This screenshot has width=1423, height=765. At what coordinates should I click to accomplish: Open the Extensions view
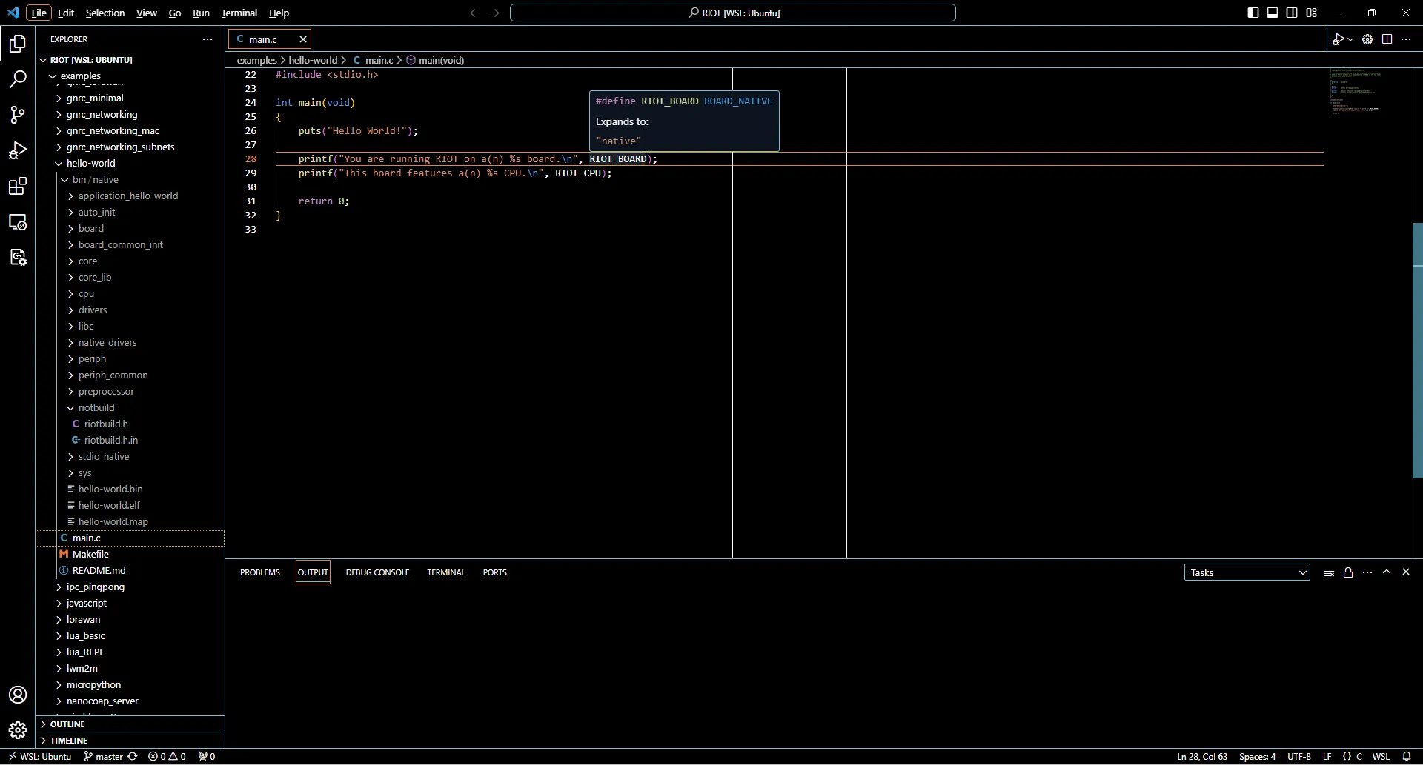coord(18,187)
